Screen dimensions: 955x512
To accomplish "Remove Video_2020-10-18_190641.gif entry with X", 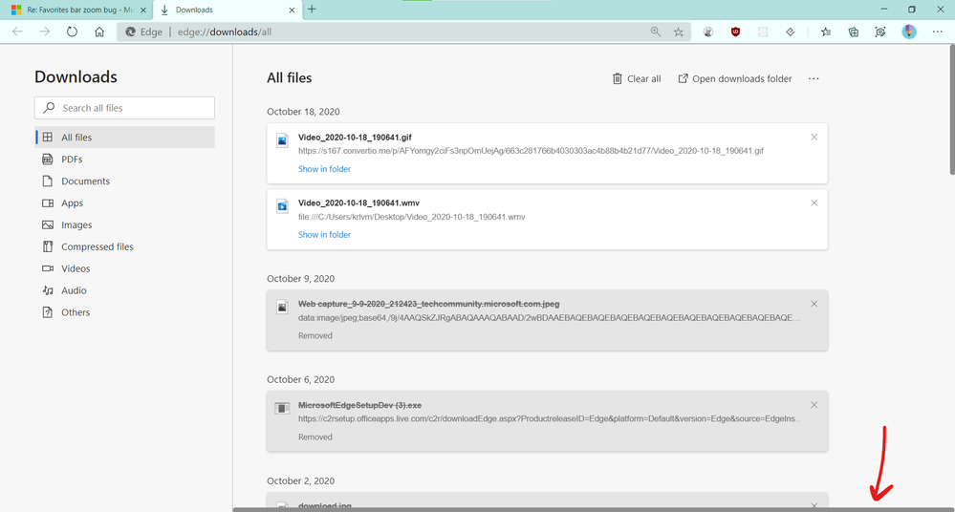I will pos(814,137).
